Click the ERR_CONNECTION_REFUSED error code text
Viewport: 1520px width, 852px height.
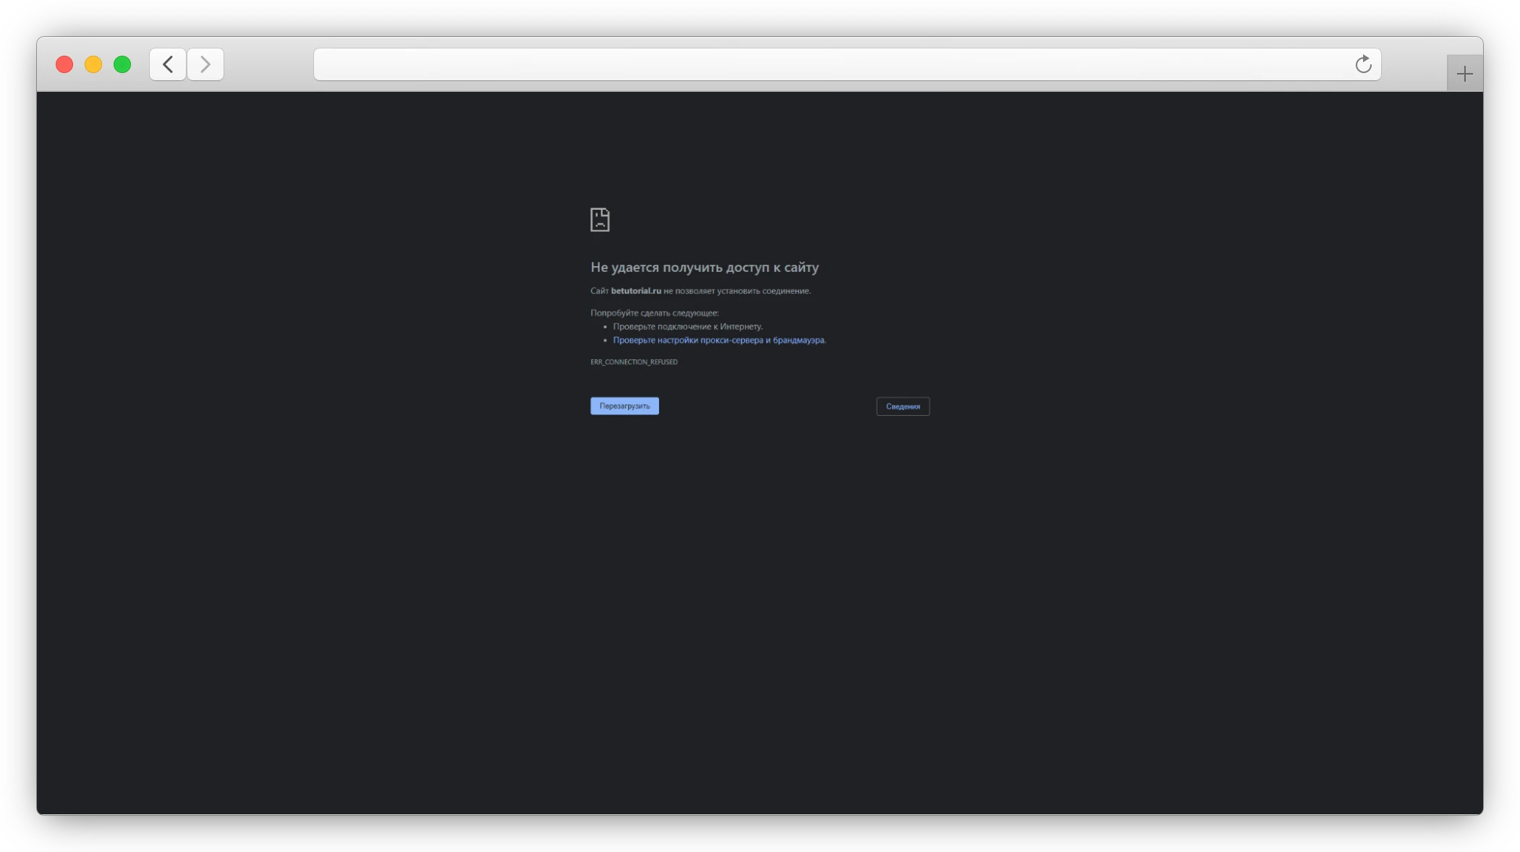tap(634, 362)
